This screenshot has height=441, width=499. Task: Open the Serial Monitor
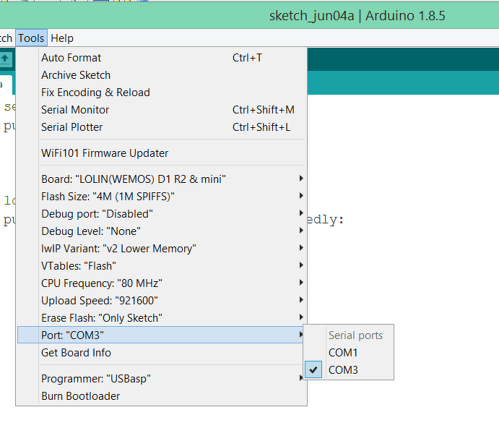[162, 110]
